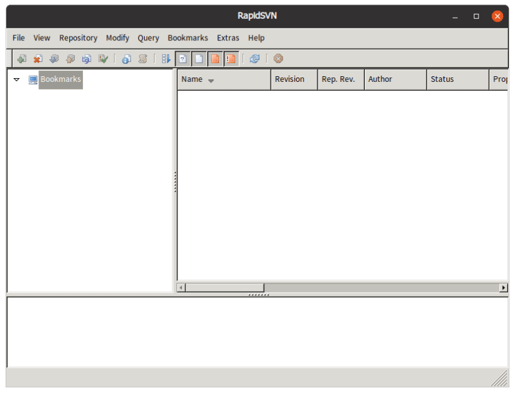Open the Bookmarks menu

tap(188, 38)
